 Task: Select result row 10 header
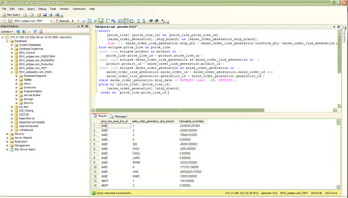coord(96,167)
